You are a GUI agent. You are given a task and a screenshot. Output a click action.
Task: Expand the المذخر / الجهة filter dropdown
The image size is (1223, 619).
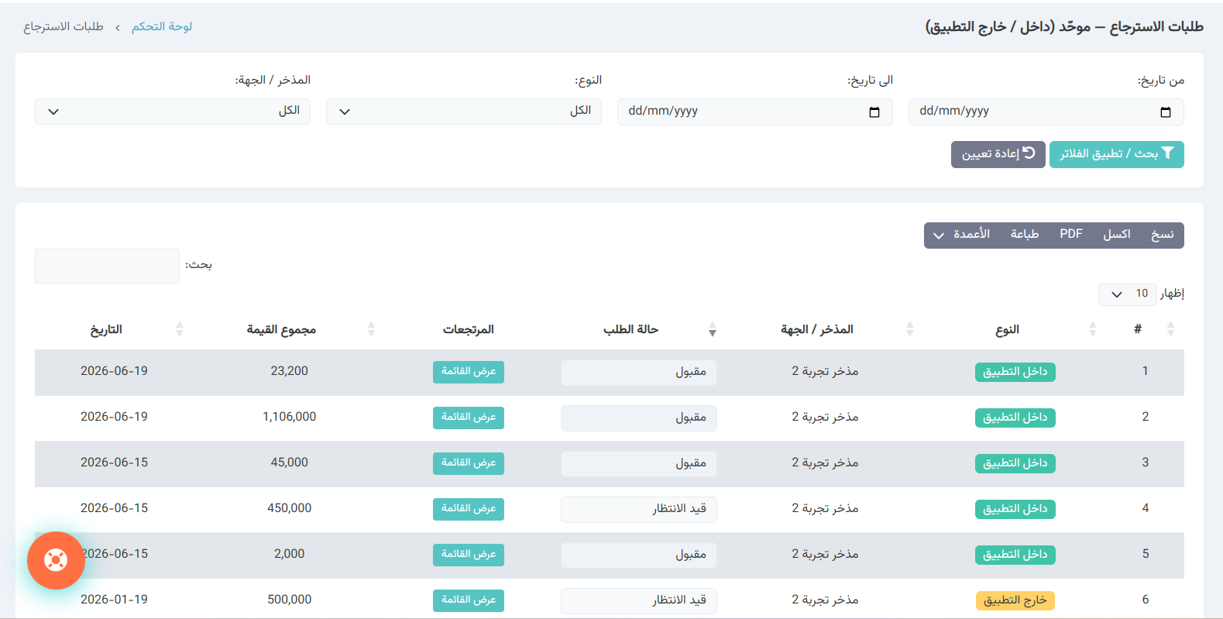pyautogui.click(x=173, y=112)
